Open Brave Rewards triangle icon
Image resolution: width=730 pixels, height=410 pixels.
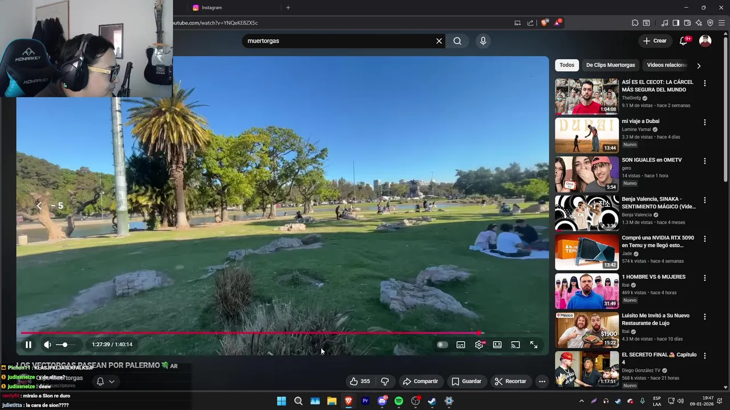pyautogui.click(x=558, y=23)
